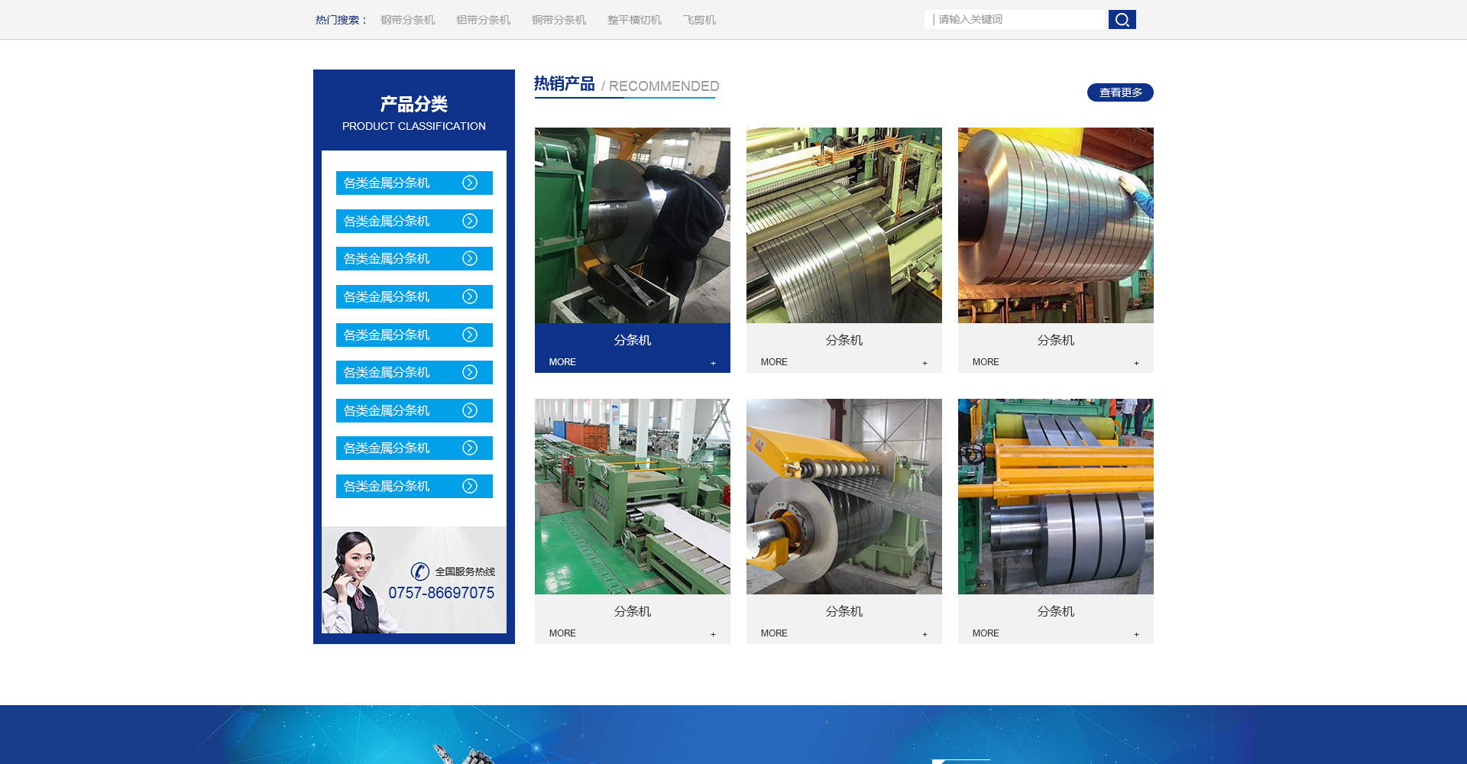Focus the keyword search input field
1467x764 pixels.
click(1016, 20)
